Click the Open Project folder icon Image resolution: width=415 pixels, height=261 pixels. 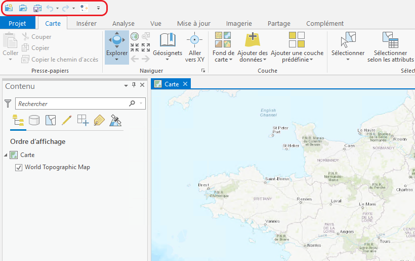(x=23, y=8)
